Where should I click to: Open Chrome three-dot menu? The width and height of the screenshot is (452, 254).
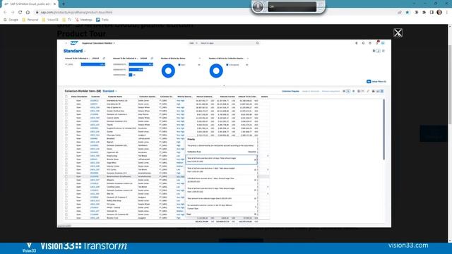tap(447, 13)
